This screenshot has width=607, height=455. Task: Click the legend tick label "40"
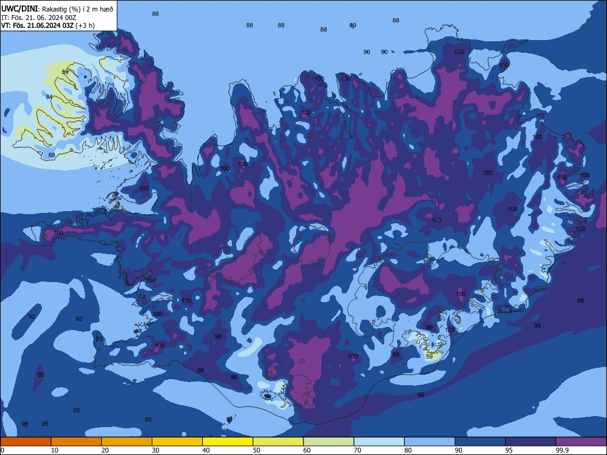point(206,450)
